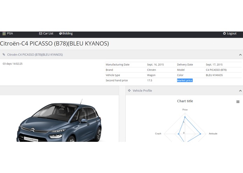Screen dimensions: 243x173
Task: Click the power icon beside Logout
Action: tap(224, 33)
